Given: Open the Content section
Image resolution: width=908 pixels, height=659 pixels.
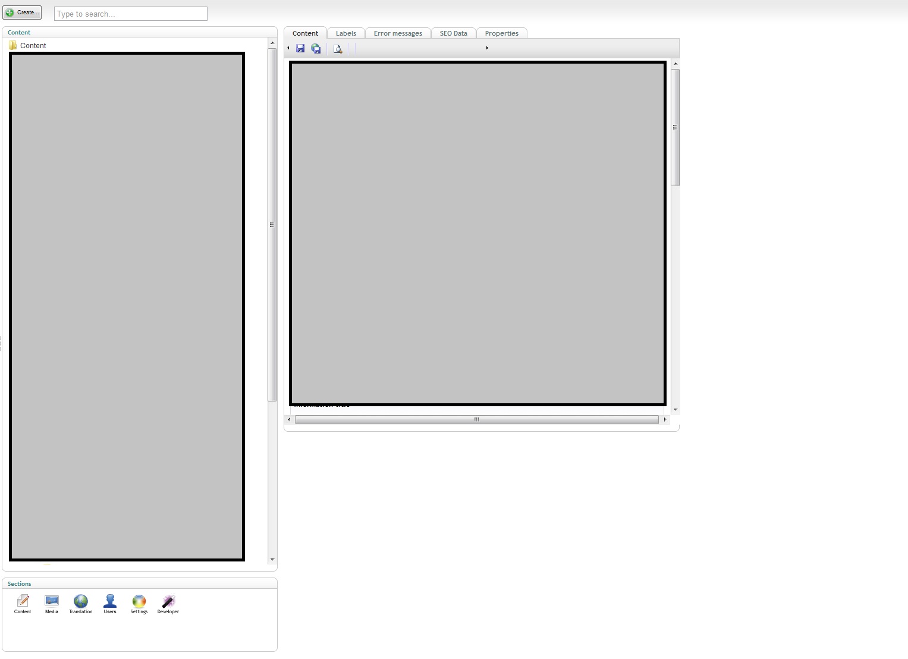Looking at the screenshot, I should click(23, 604).
